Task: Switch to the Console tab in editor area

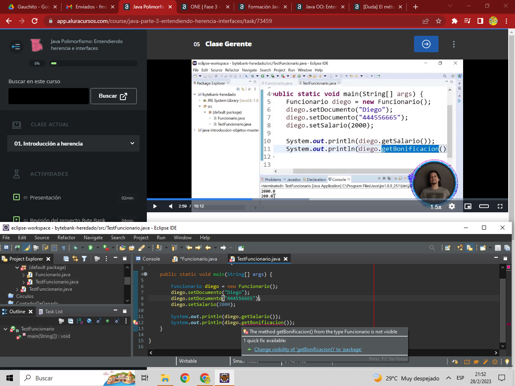Action: pyautogui.click(x=148, y=259)
